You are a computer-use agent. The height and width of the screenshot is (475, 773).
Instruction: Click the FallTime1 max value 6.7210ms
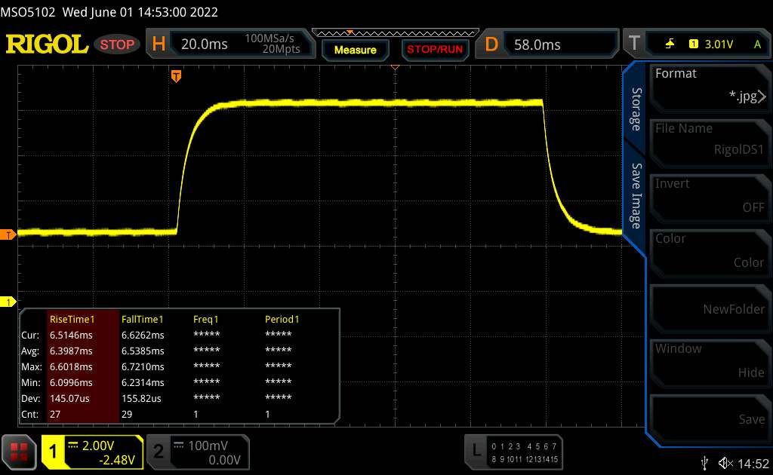tap(143, 366)
